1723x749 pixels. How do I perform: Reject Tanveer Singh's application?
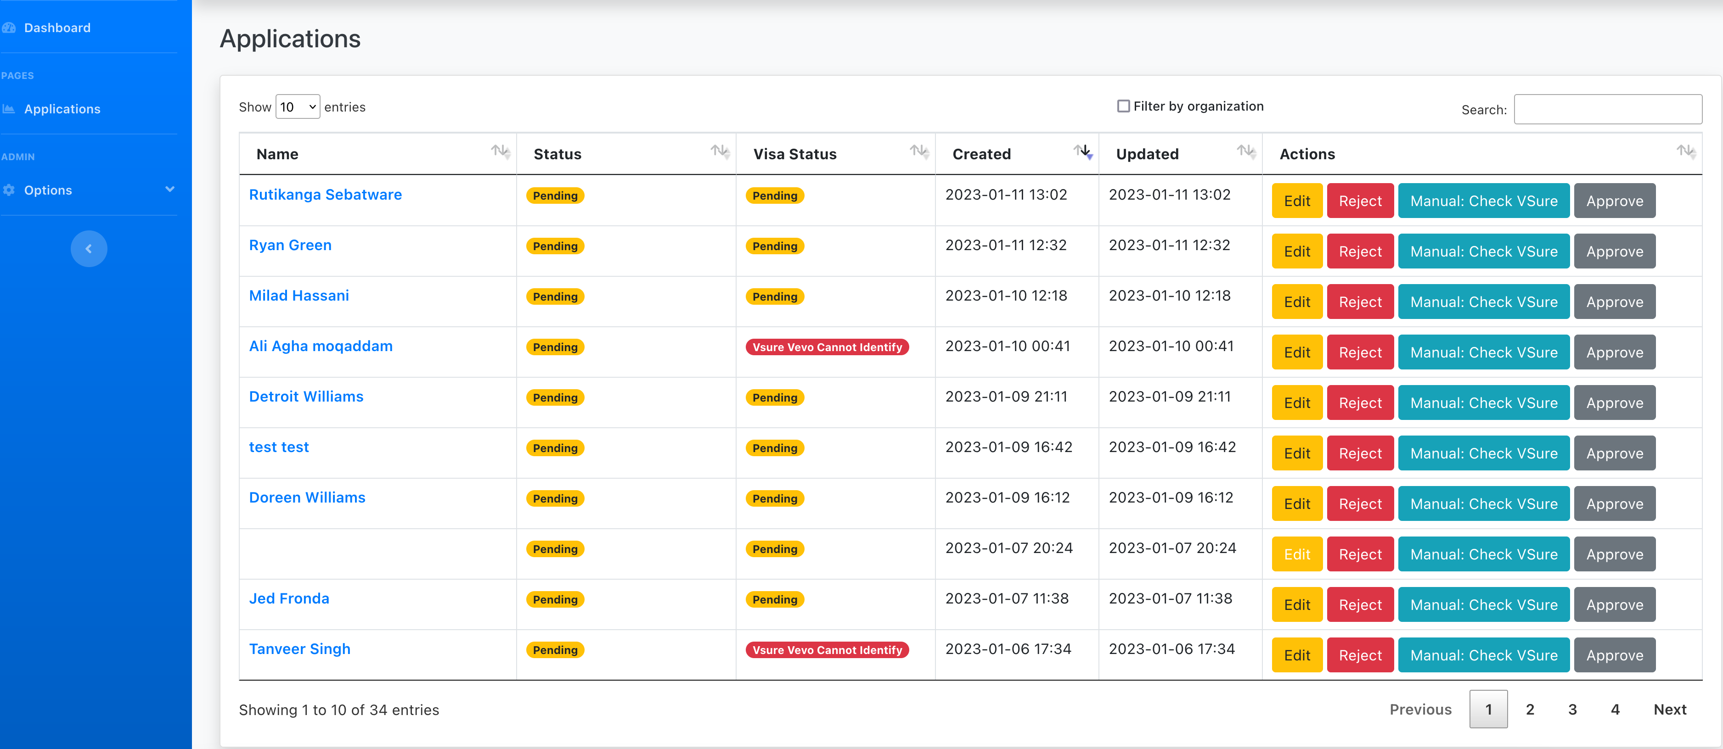coord(1360,655)
